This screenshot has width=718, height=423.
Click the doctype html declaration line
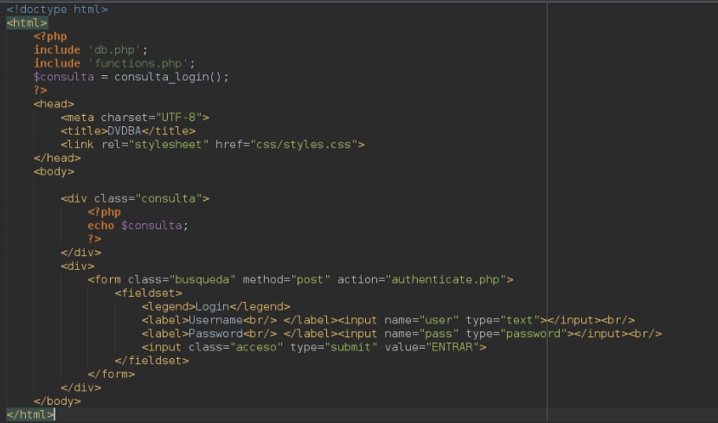pyautogui.click(x=57, y=10)
